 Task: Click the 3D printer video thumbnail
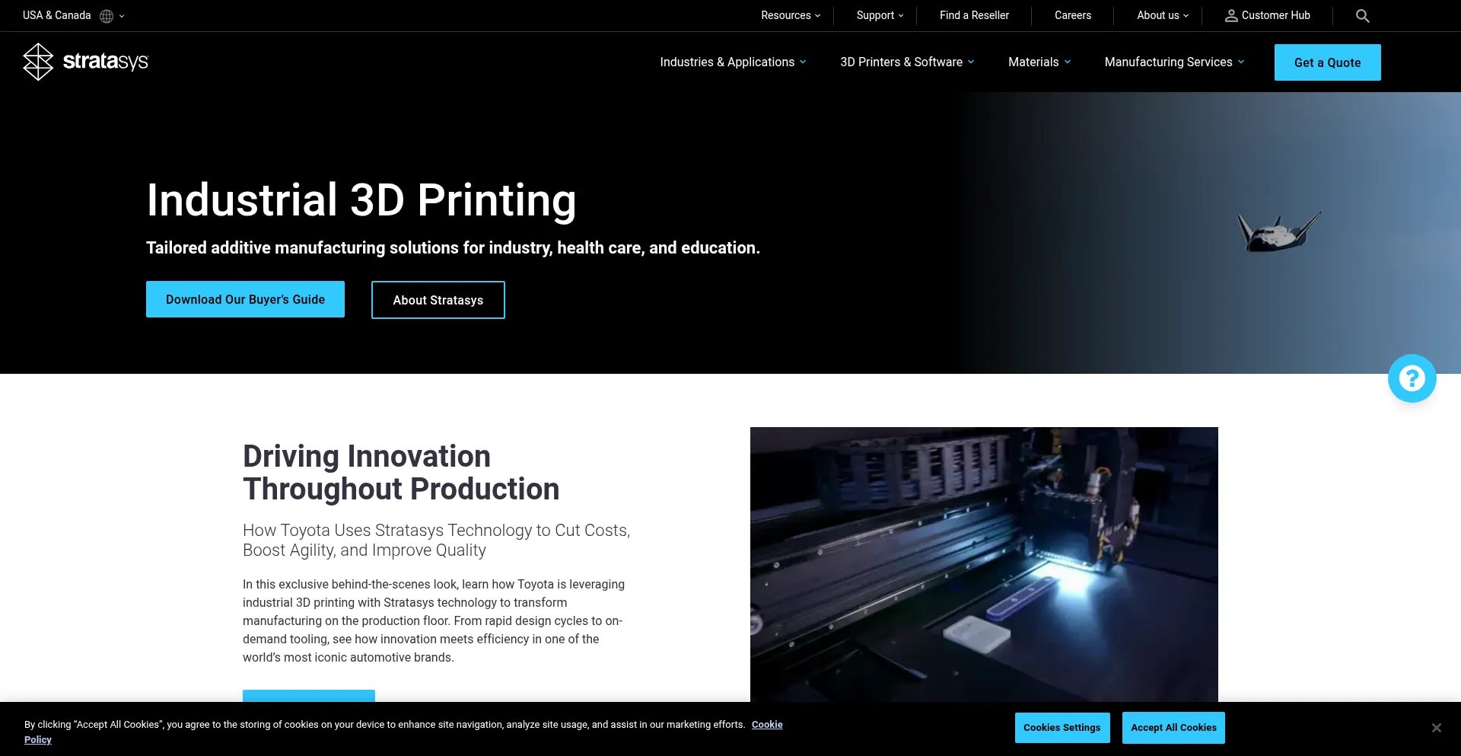[x=984, y=565]
